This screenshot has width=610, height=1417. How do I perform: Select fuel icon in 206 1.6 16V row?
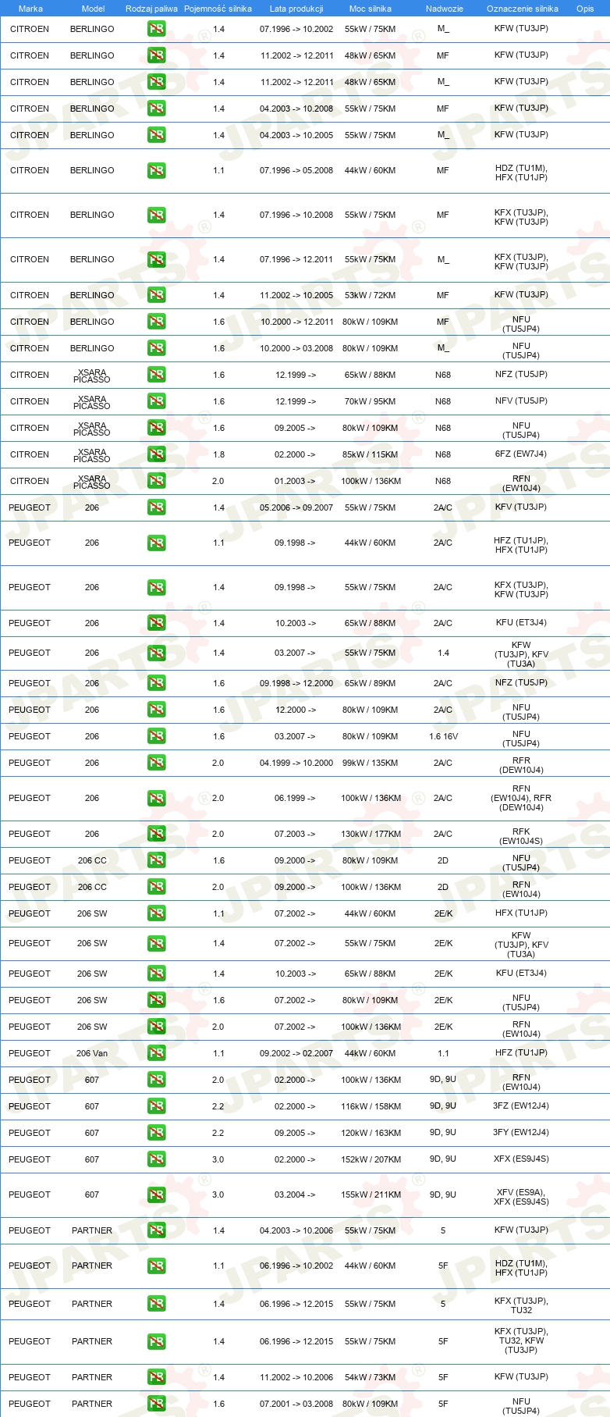pyautogui.click(x=156, y=736)
